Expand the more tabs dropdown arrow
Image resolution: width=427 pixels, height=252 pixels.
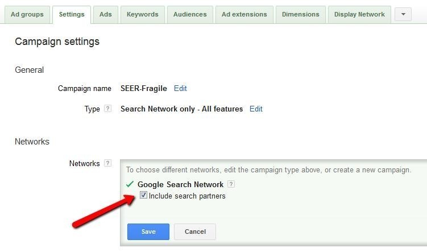(x=403, y=14)
